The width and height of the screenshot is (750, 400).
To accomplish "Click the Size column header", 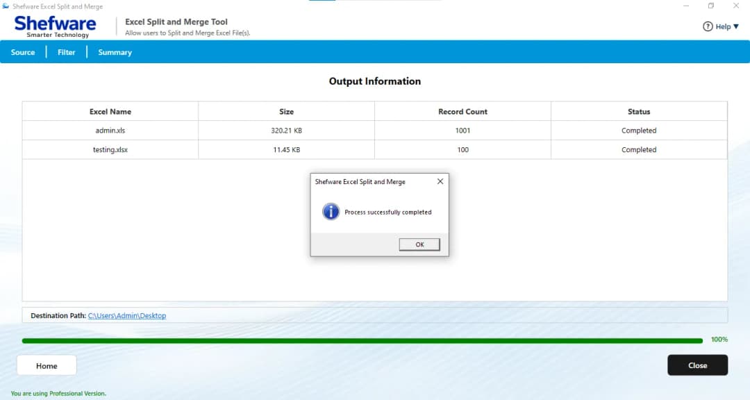I will (x=287, y=112).
